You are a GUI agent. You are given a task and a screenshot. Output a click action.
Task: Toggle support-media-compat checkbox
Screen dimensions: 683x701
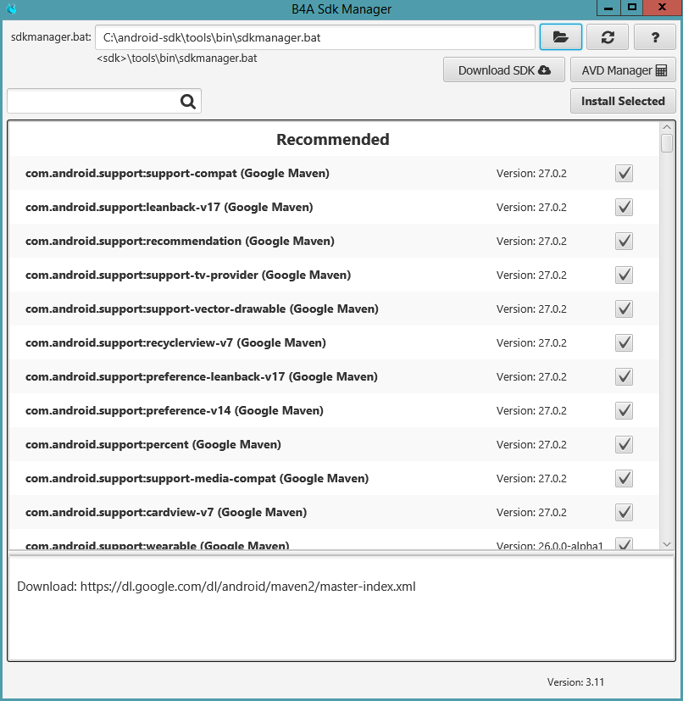[x=624, y=478]
